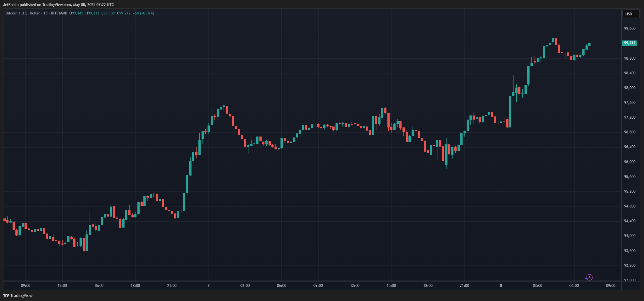Click the BITSTAMP exchange label
Image resolution: width=644 pixels, height=301 pixels.
point(59,13)
